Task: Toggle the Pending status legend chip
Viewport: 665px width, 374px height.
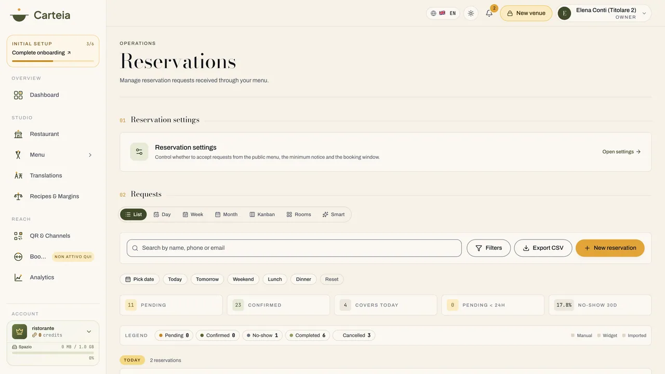Action: (x=174, y=336)
